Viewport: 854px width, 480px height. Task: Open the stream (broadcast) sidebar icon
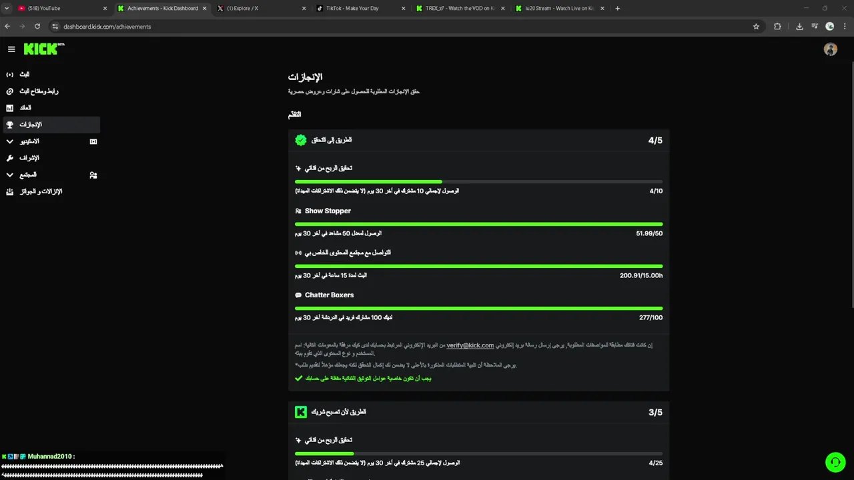pos(9,74)
